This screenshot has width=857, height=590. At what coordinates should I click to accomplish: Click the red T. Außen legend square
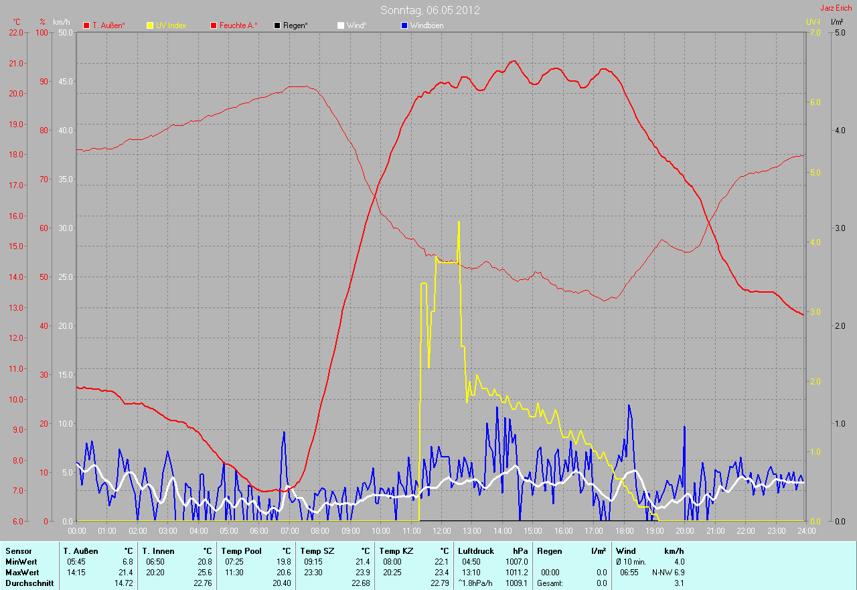pyautogui.click(x=86, y=25)
